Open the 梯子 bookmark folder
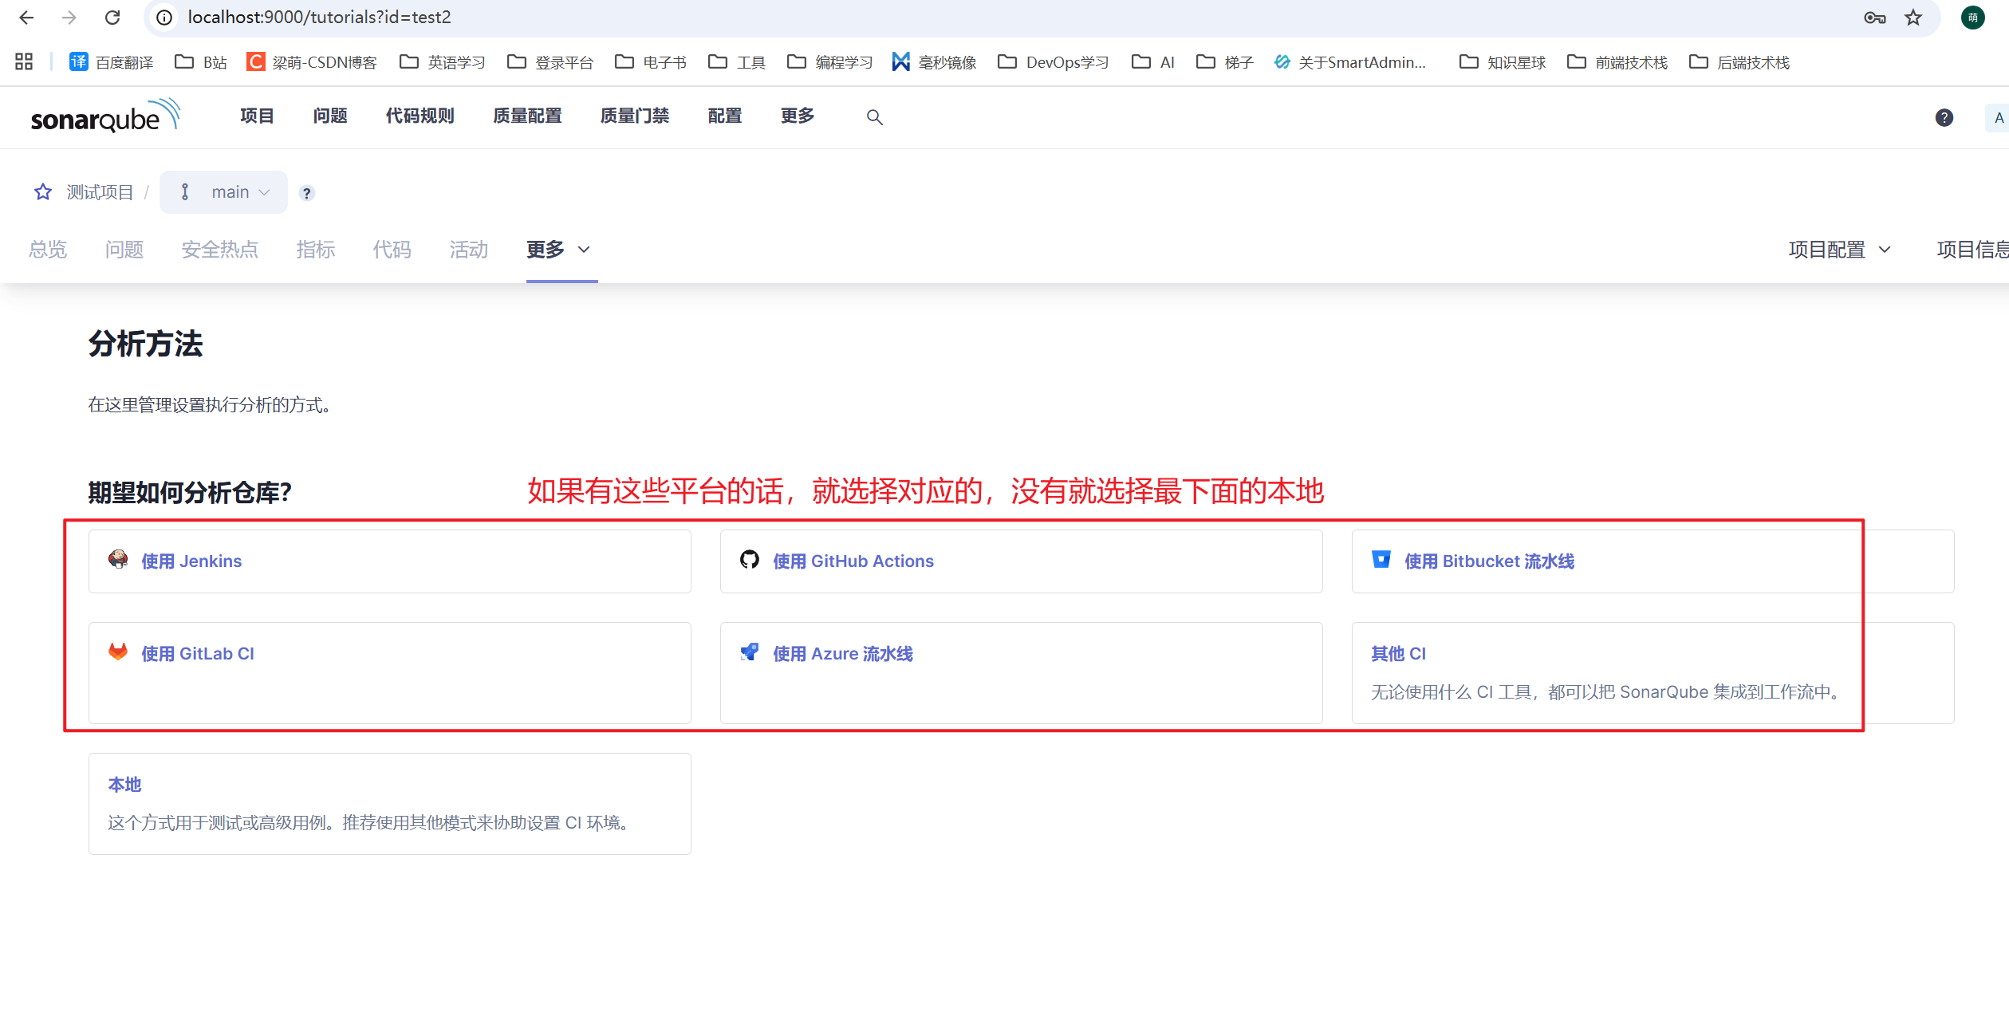The height and width of the screenshot is (1012, 2009). tap(1225, 61)
